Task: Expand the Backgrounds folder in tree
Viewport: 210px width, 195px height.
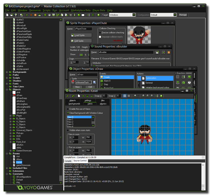Action: pyautogui.click(x=7, y=72)
